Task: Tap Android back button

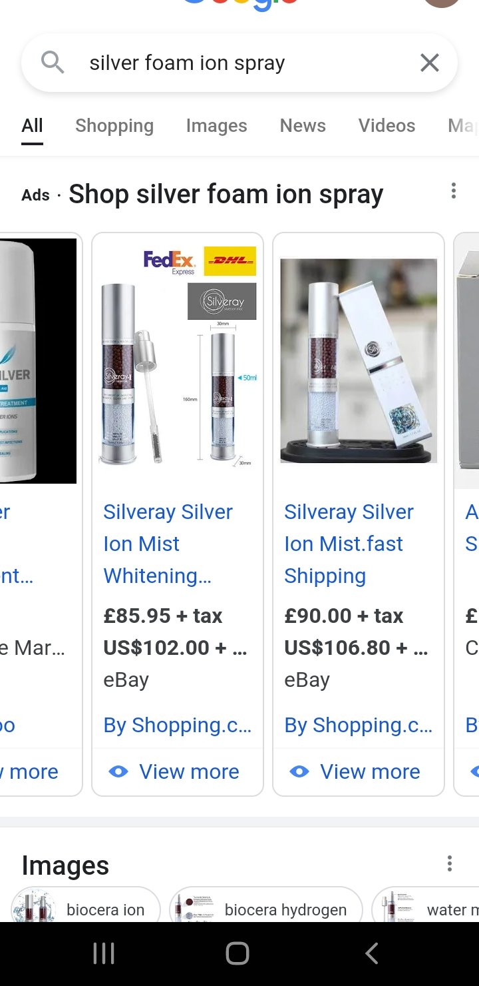Action: tap(372, 953)
